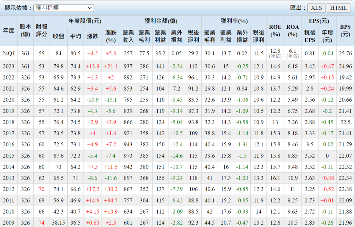Click the 2016 year row cell
The image size is (355, 227).
click(x=9, y=144)
